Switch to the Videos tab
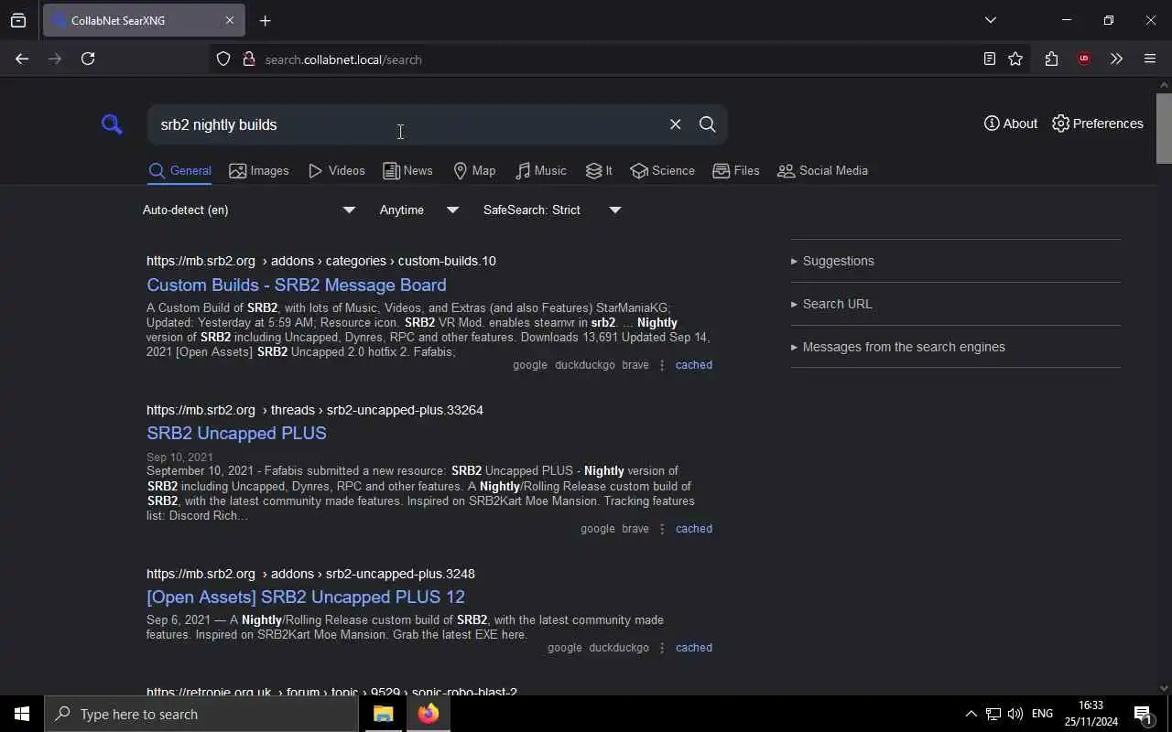The width and height of the screenshot is (1172, 732). pos(336,171)
